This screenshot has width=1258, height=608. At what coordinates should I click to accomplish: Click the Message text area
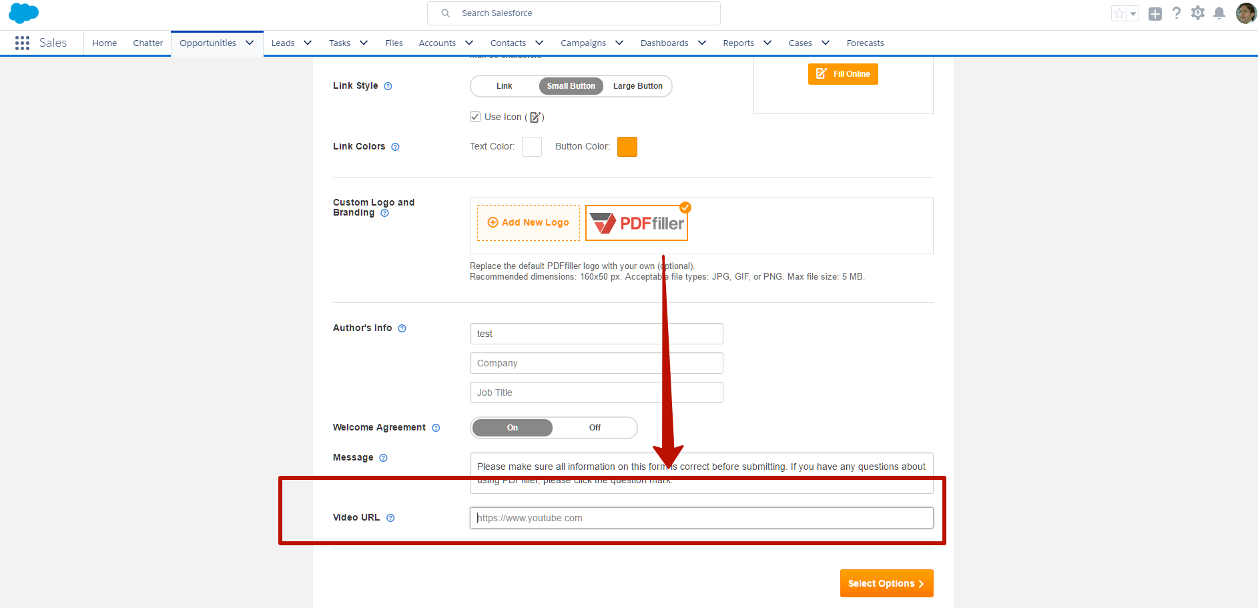701,473
